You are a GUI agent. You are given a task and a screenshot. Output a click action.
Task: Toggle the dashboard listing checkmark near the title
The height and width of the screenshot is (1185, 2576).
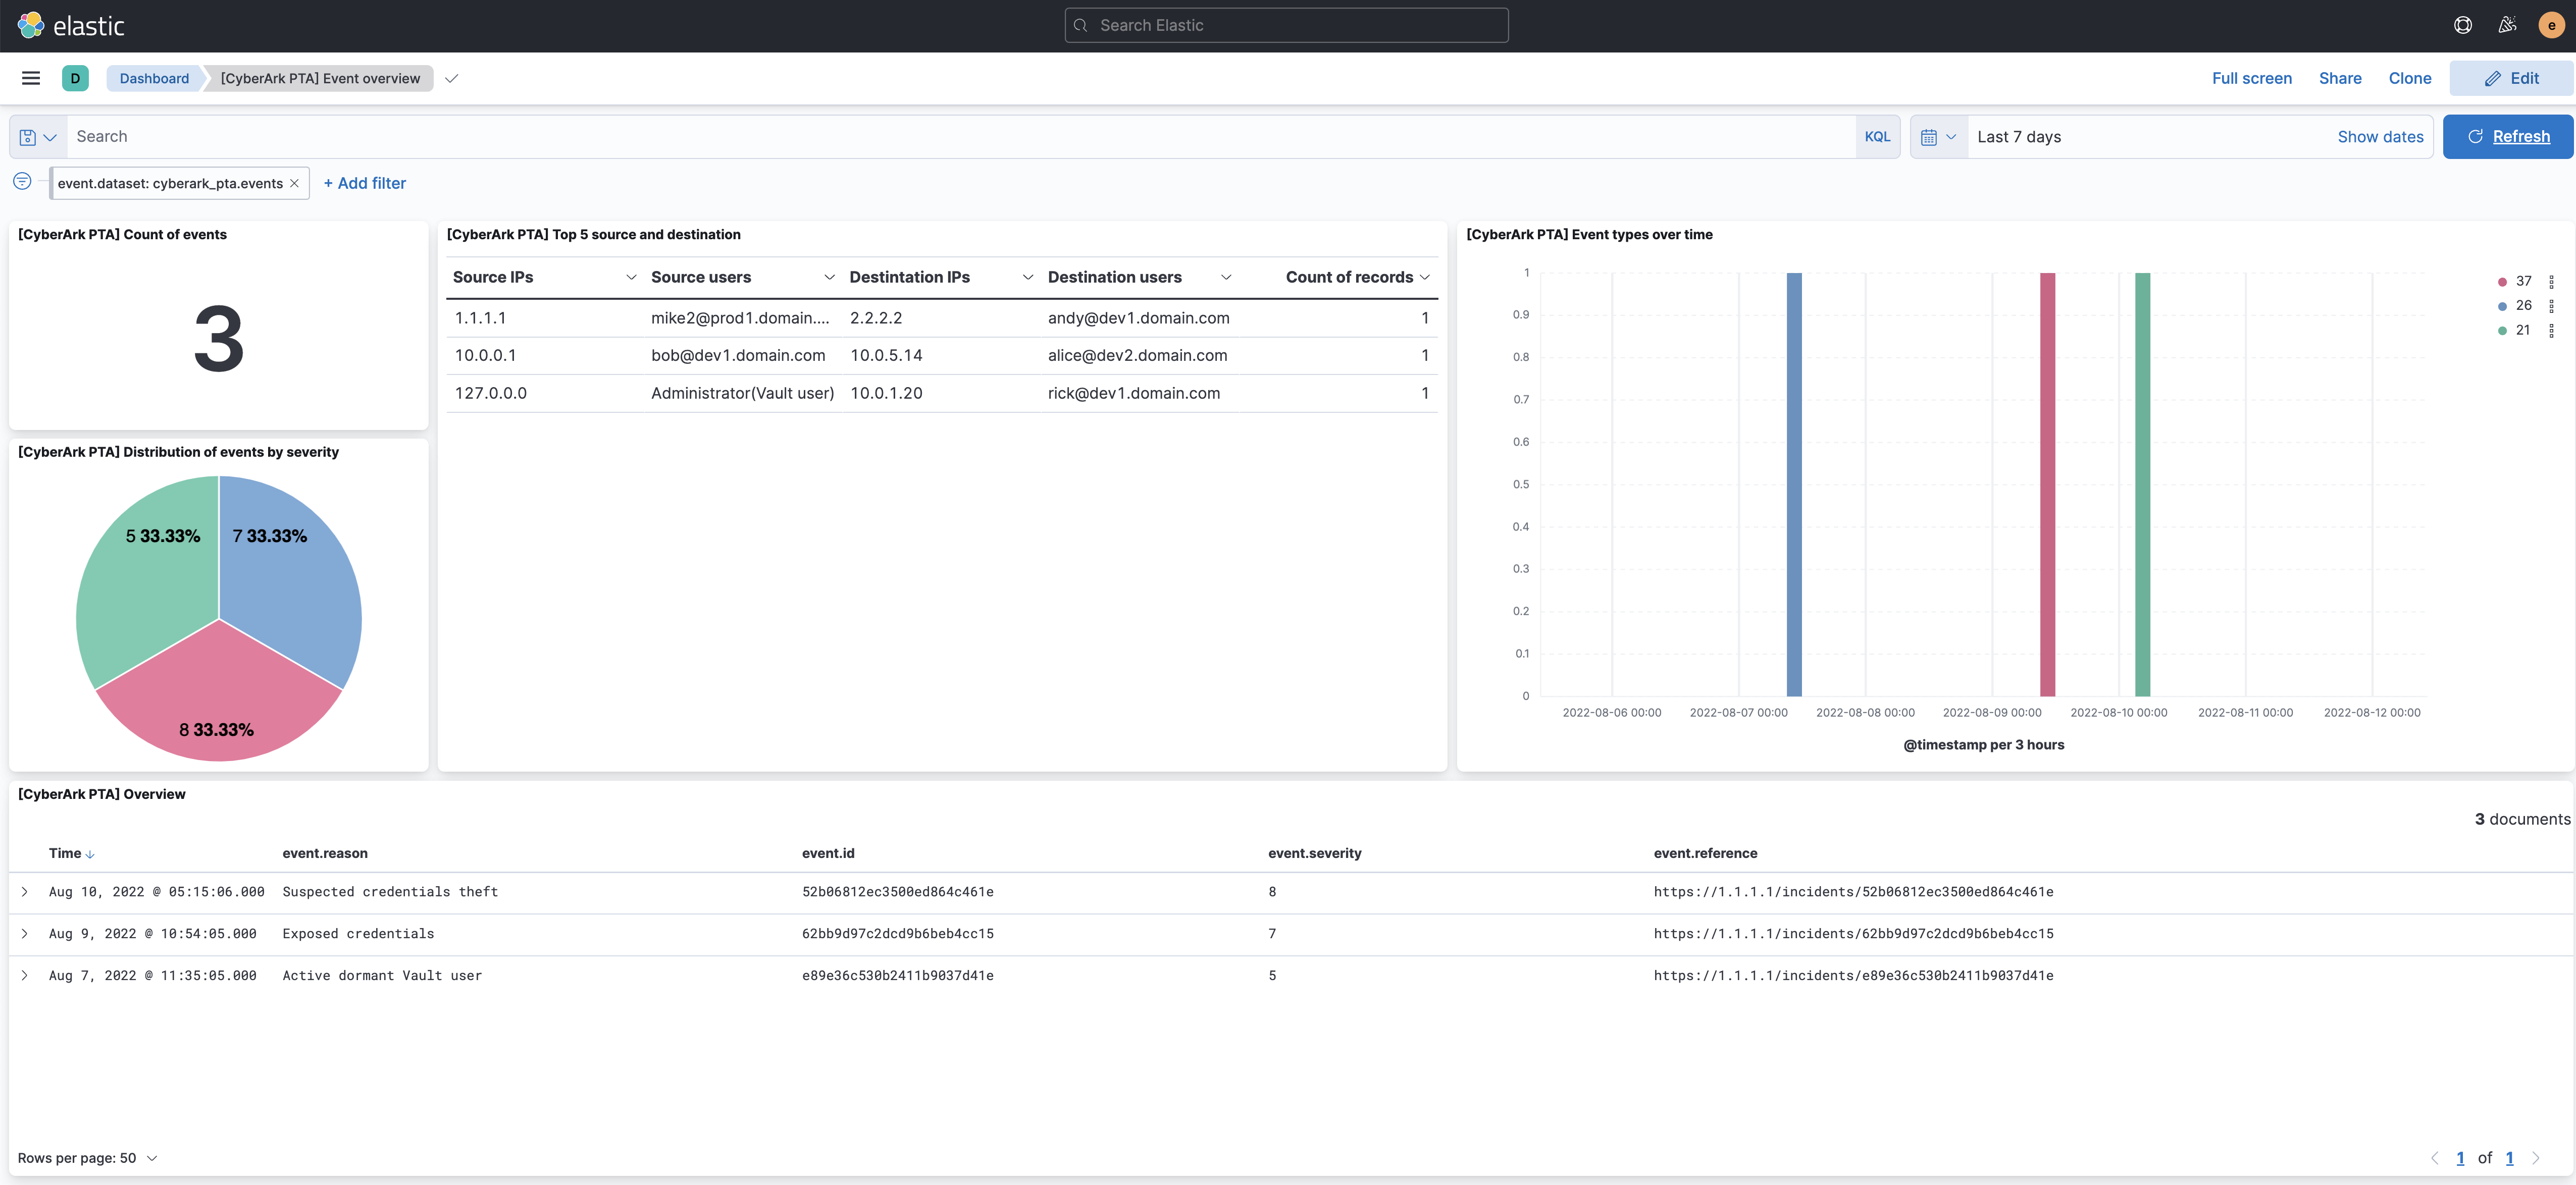coord(452,78)
